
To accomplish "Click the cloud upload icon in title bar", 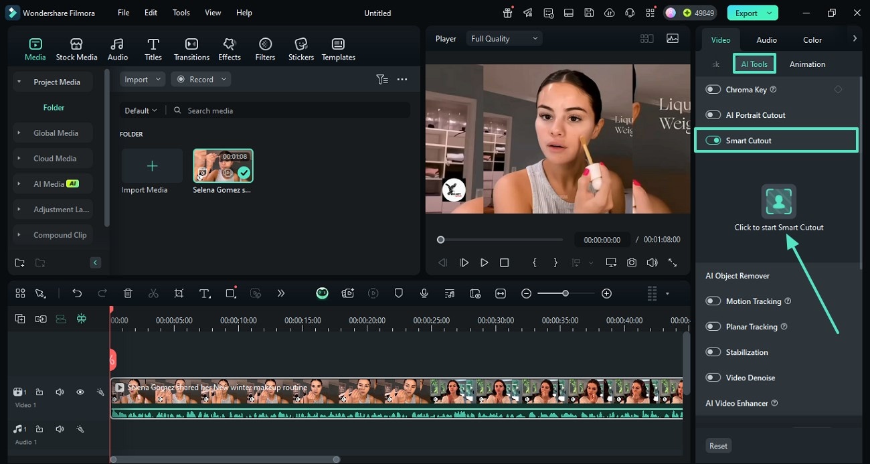I will 609,13.
